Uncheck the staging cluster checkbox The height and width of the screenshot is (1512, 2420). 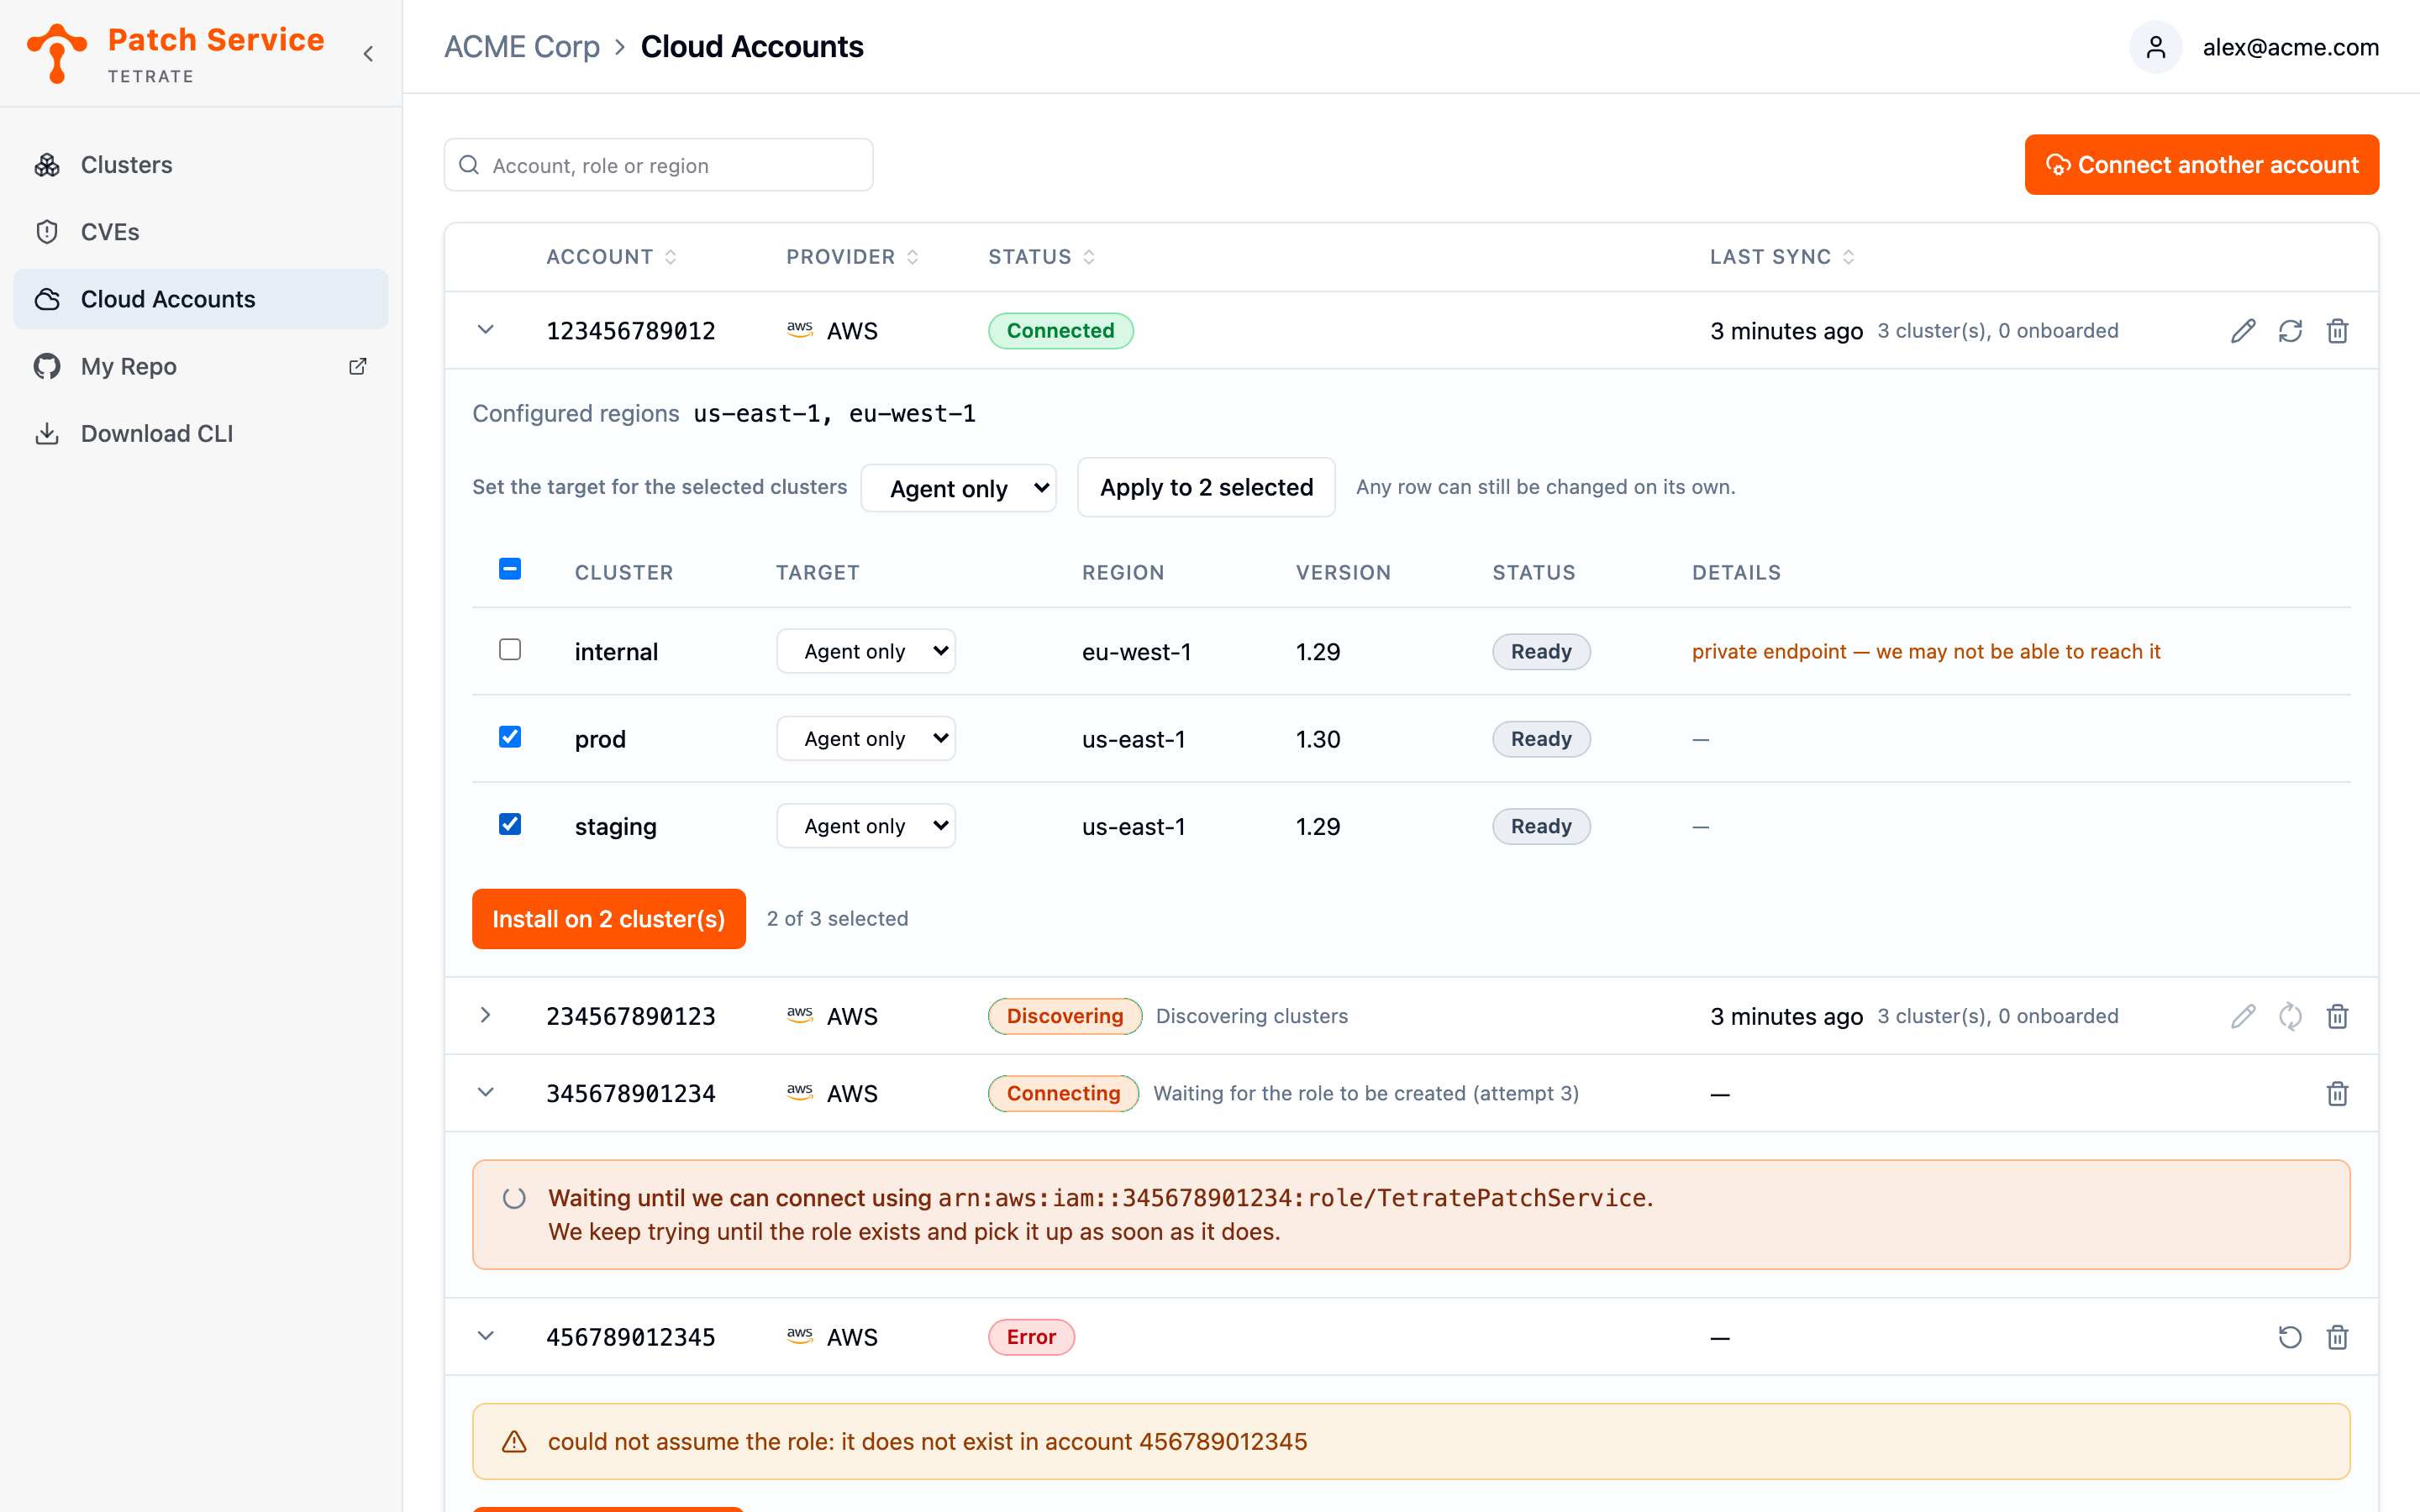(510, 824)
